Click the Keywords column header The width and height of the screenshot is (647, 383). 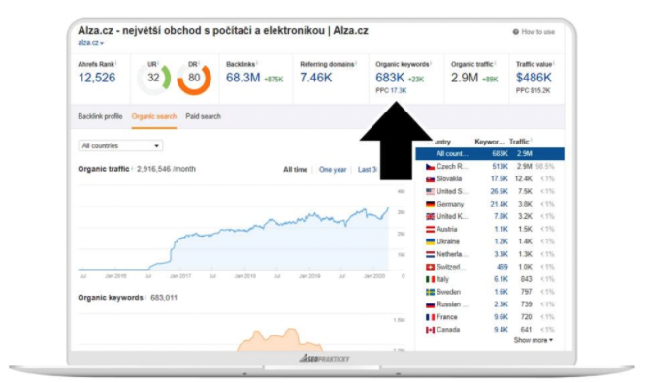click(490, 142)
